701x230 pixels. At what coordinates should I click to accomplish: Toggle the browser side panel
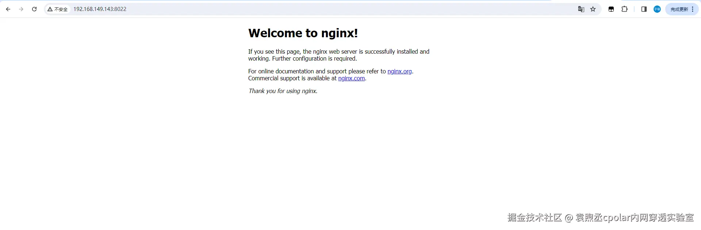644,9
